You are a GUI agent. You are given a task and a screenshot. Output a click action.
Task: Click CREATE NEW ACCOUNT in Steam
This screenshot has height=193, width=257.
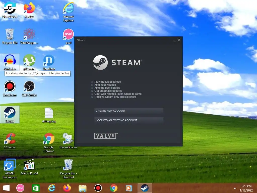pyautogui.click(x=129, y=111)
